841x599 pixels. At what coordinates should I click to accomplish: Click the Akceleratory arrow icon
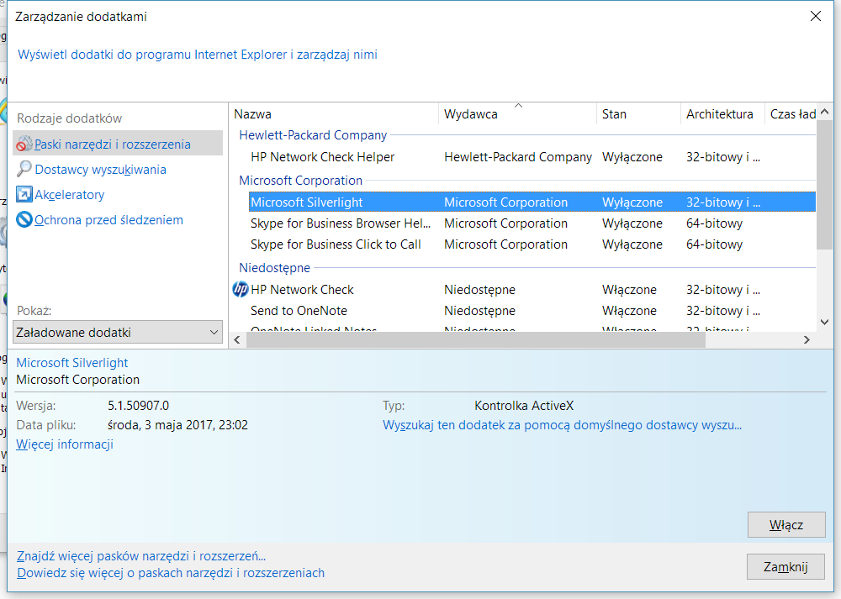point(24,195)
